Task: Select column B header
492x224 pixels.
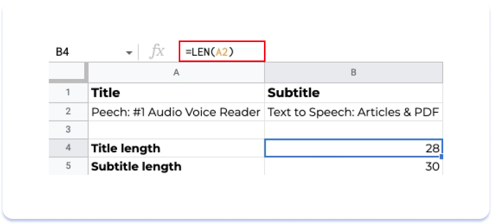Action: click(x=353, y=73)
